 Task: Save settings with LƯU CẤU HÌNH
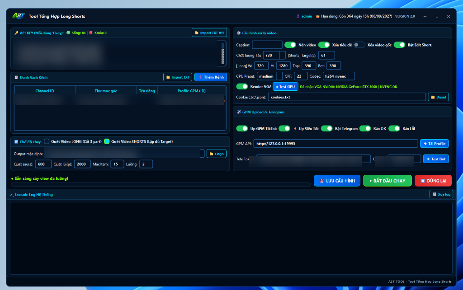(337, 181)
